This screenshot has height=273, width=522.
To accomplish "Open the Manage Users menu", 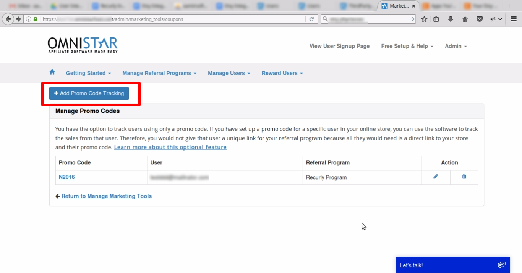I will tap(229, 73).
